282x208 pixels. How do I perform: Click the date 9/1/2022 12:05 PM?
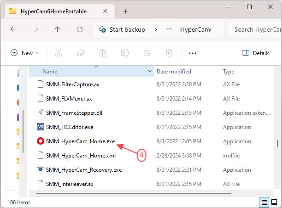[179, 141]
